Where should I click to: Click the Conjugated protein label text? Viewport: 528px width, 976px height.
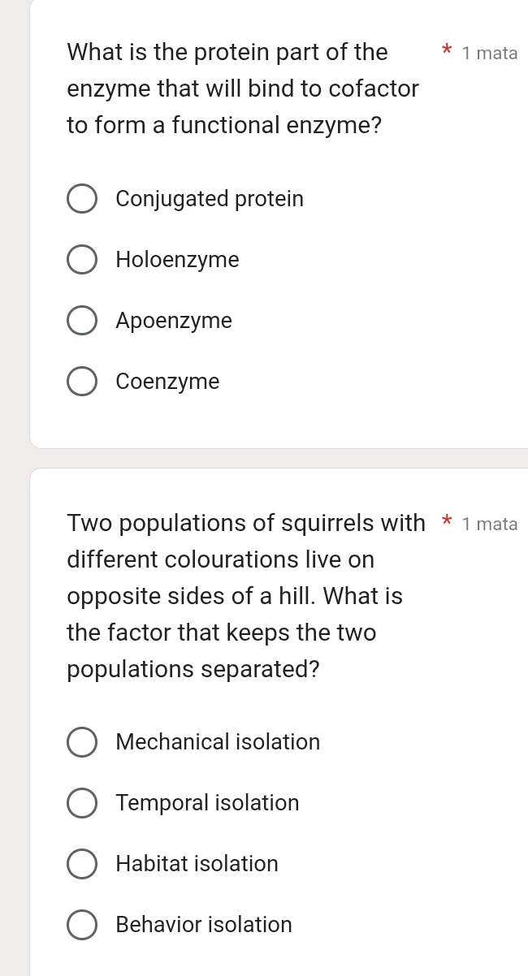[210, 198]
